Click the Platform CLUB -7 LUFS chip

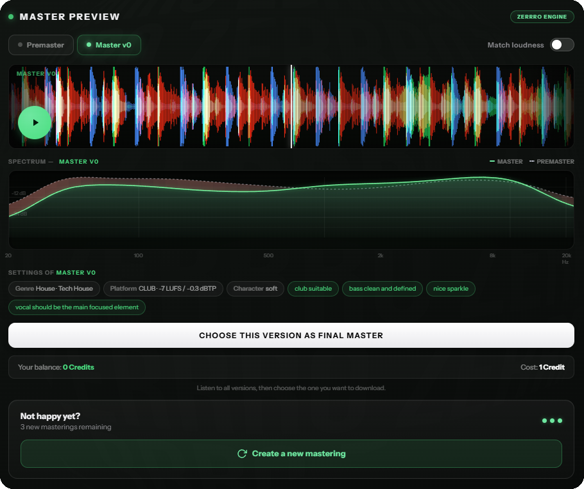pos(163,289)
